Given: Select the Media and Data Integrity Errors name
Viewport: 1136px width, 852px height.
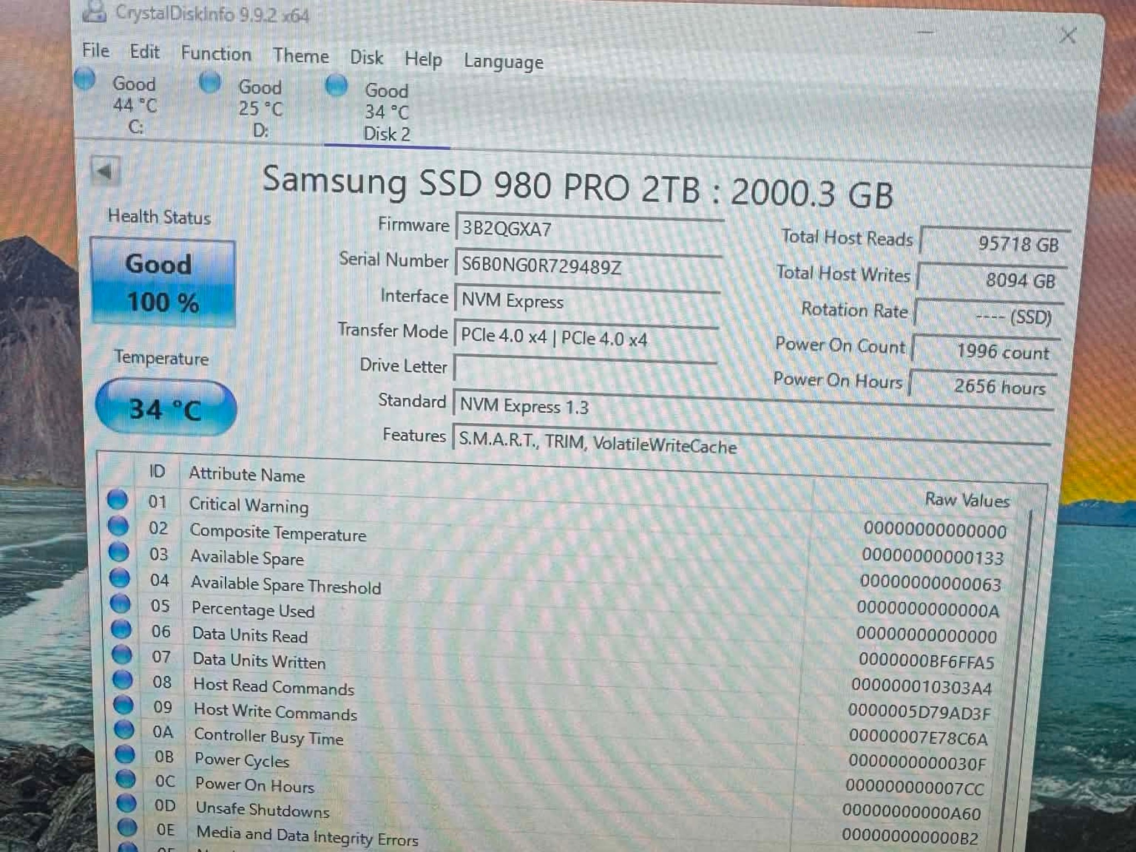Looking at the screenshot, I should pyautogui.click(x=307, y=835).
